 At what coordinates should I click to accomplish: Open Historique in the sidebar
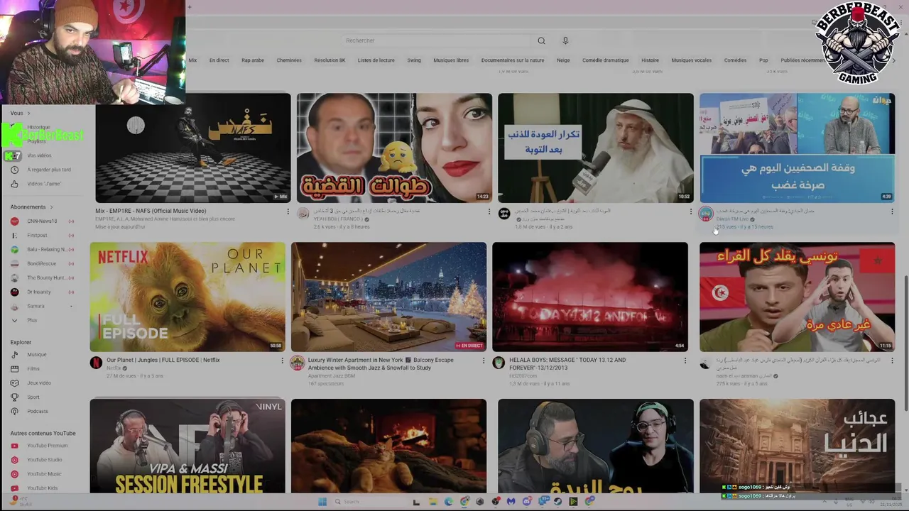point(38,127)
